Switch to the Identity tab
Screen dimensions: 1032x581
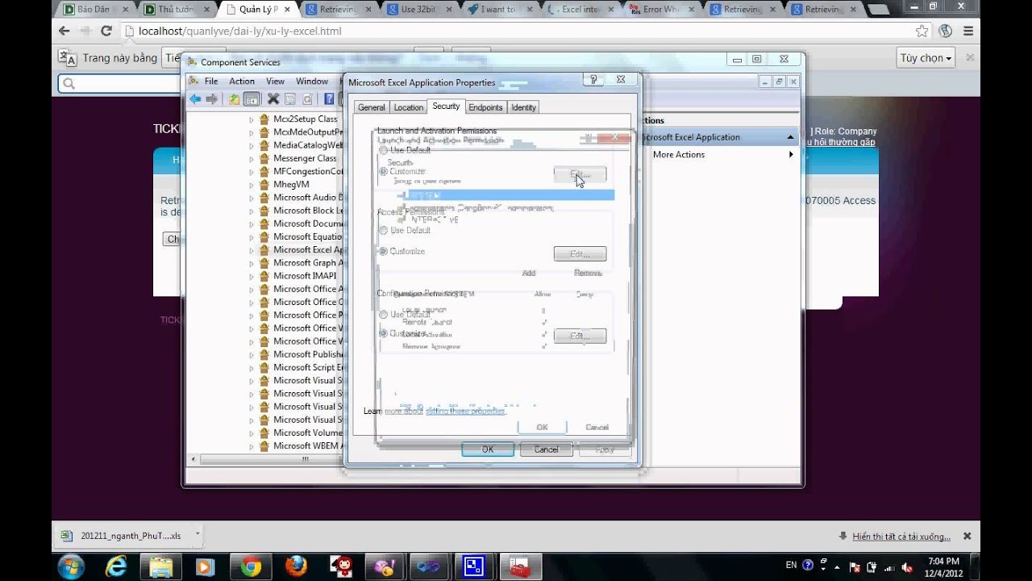(x=523, y=107)
